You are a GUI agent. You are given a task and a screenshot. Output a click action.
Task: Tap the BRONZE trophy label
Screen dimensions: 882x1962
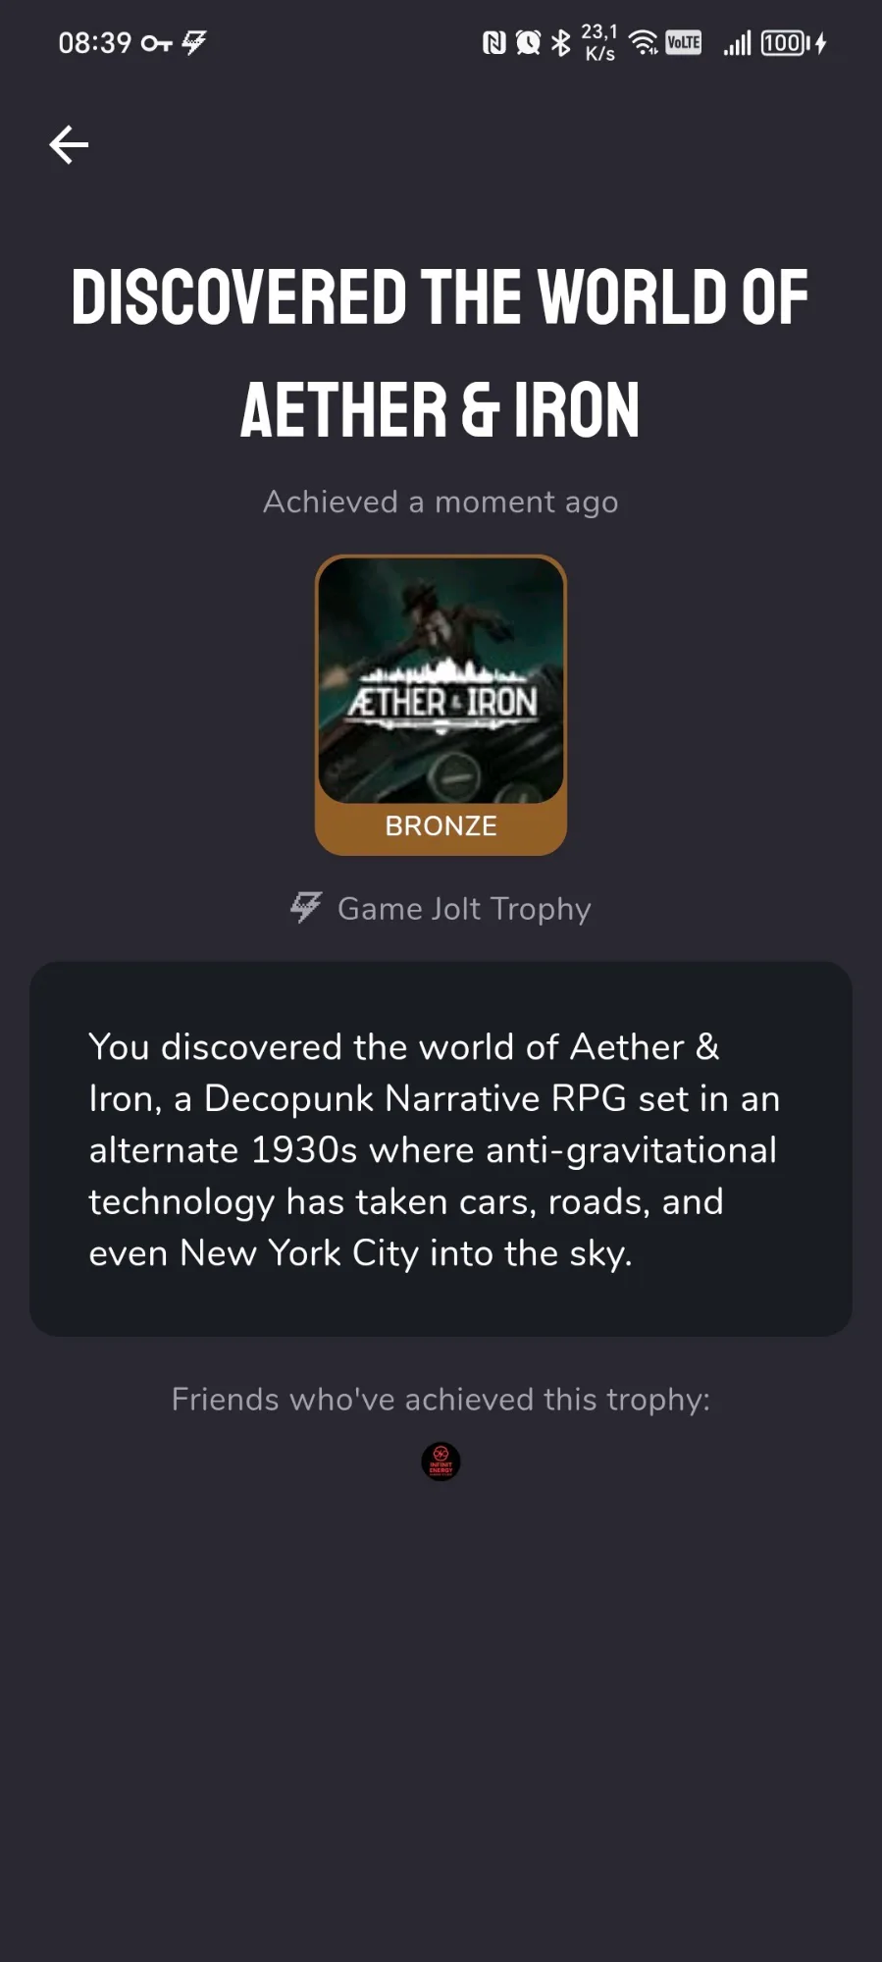coord(441,825)
